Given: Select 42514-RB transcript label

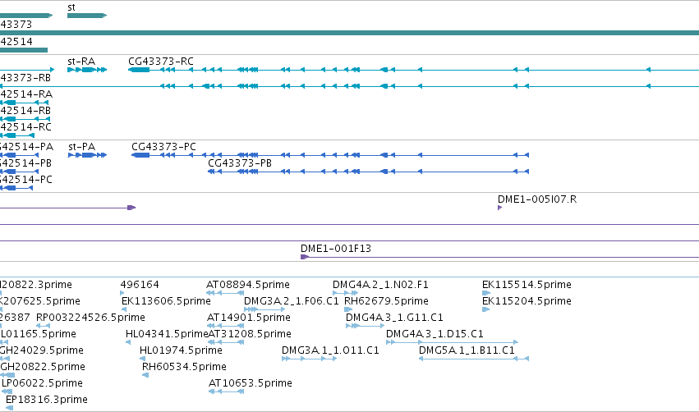Looking at the screenshot, I should [x=25, y=111].
